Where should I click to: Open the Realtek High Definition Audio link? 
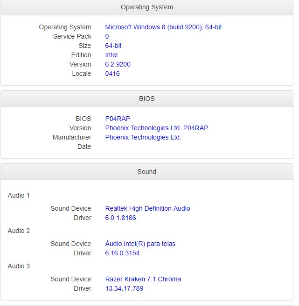tap(147, 208)
